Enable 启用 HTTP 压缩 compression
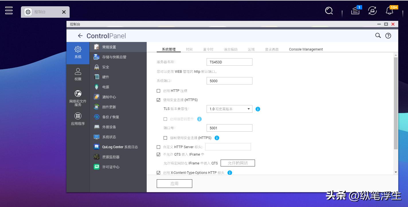408x207 pixels. click(x=158, y=91)
